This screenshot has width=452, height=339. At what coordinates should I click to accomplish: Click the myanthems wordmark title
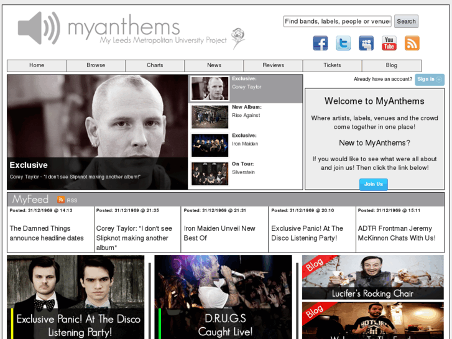tap(124, 27)
